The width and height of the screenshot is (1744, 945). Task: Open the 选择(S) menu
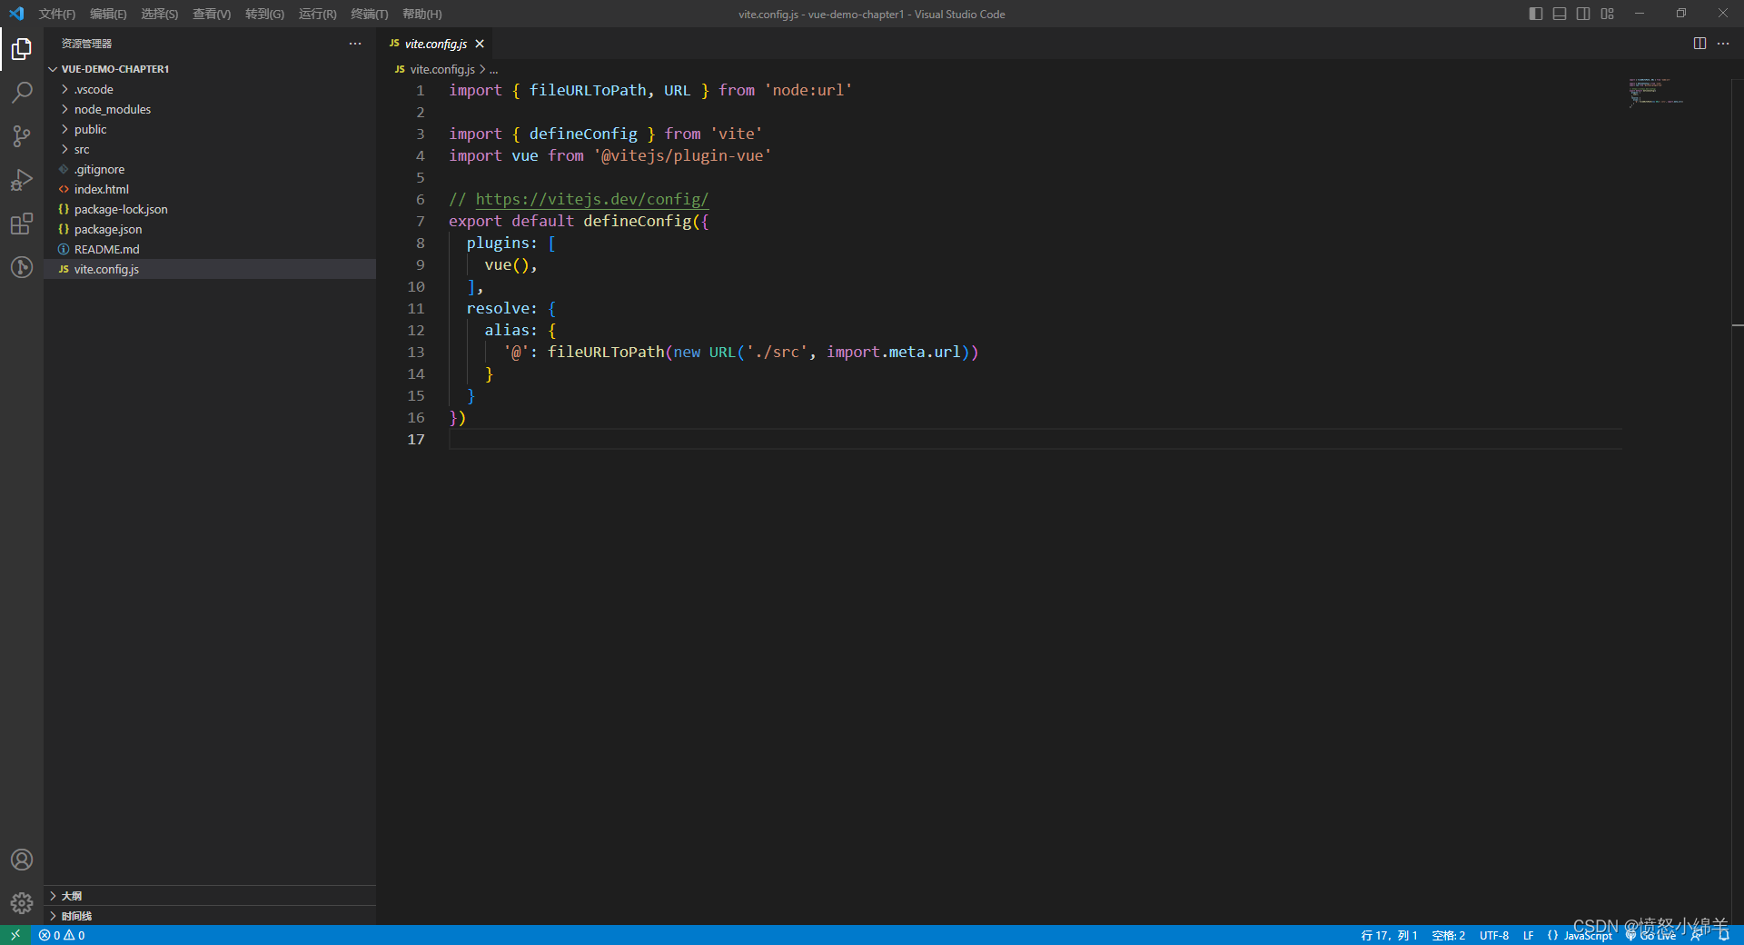(160, 14)
